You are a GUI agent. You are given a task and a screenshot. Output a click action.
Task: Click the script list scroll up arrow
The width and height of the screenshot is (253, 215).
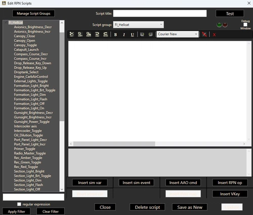click(62, 23)
